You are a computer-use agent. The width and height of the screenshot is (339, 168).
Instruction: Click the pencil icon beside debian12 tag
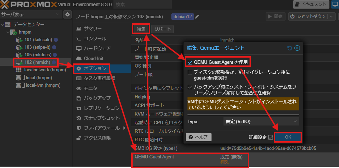(x=197, y=17)
